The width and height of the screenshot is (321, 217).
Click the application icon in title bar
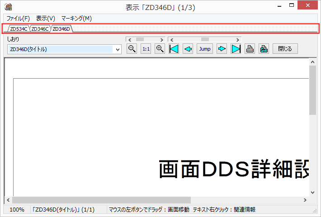tap(8, 7)
